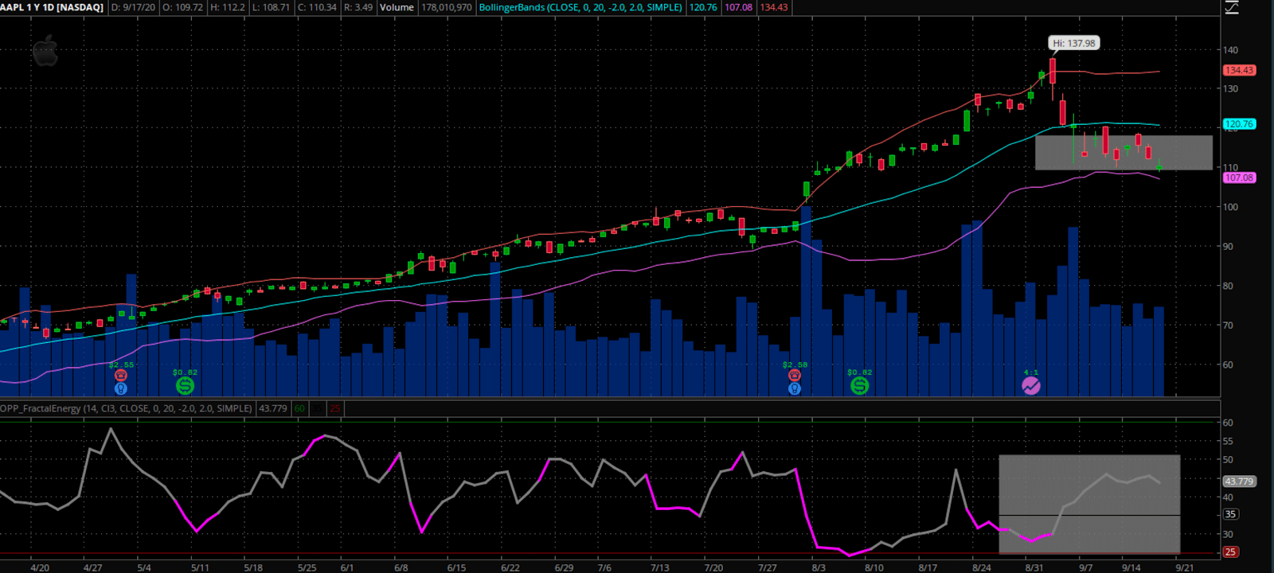This screenshot has width=1274, height=573.
Task: Click the 9/21 date on the time axis
Action: click(x=1185, y=567)
